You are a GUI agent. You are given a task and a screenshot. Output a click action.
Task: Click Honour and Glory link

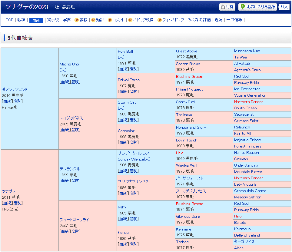pyautogui.click(x=191, y=128)
